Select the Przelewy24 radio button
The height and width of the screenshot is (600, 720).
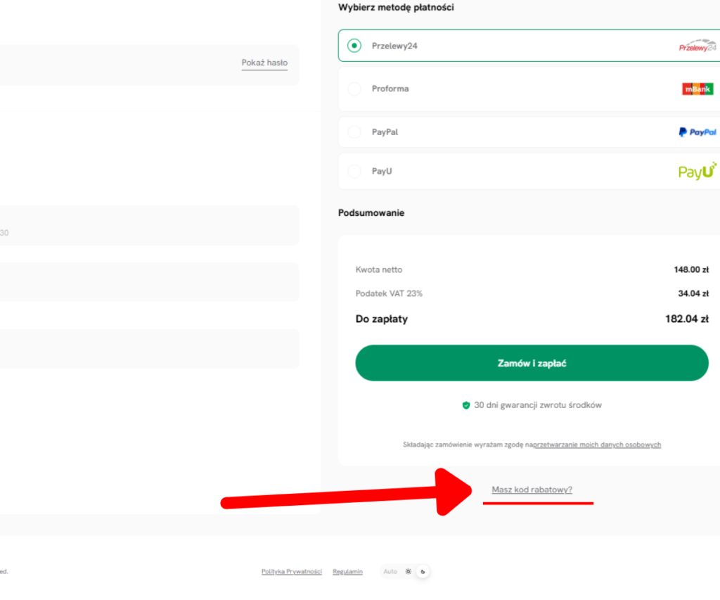pyautogui.click(x=354, y=46)
